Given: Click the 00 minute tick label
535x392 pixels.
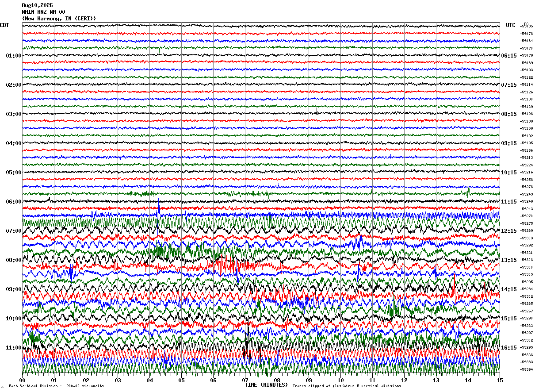Looking at the screenshot, I should point(22,380).
